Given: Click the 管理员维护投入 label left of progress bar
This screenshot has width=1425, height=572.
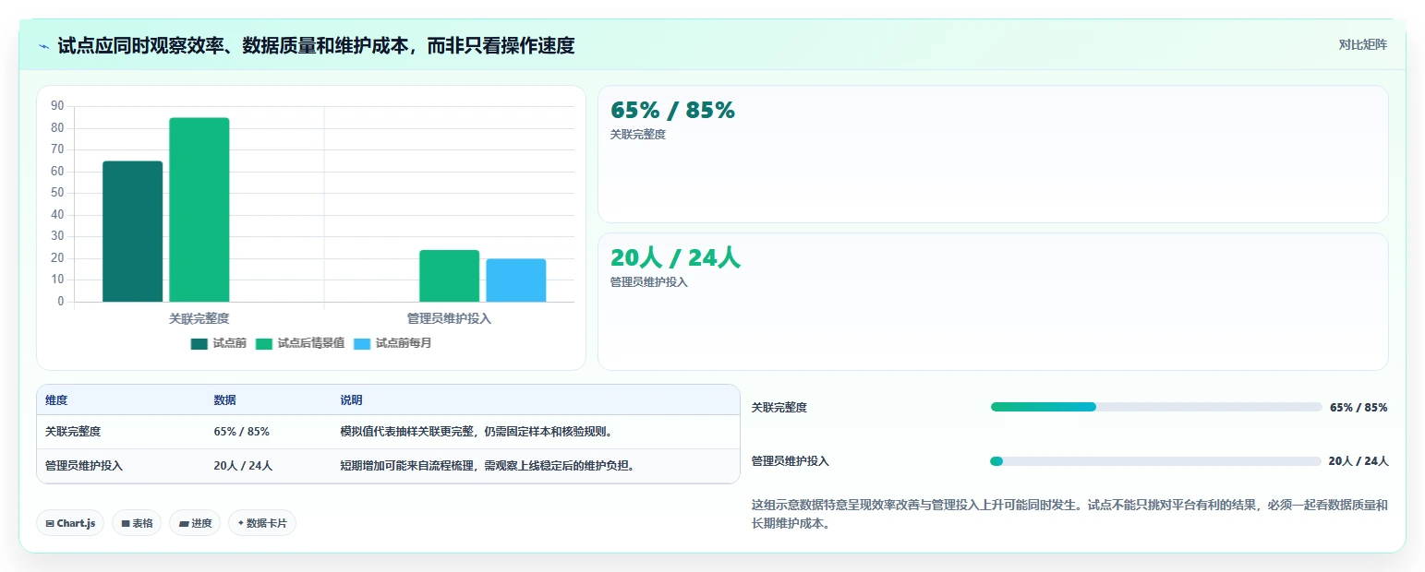Looking at the screenshot, I should pos(791,461).
